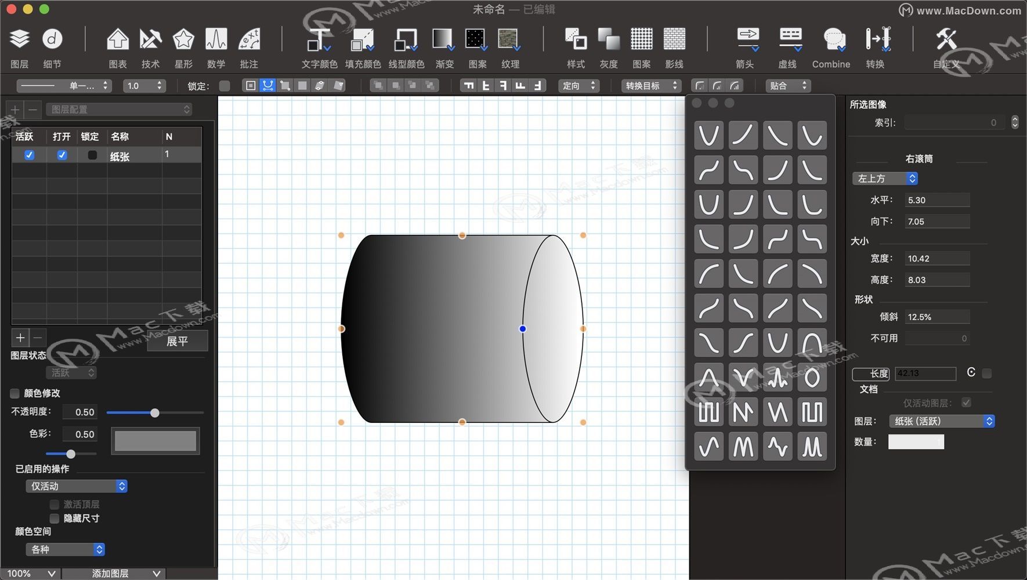
Task: Toggle the 仅活动图层 checkbox
Action: [966, 403]
